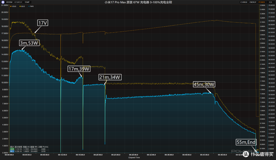
Task: Click the 30.000W power axis label
Action: tap(271, 95)
